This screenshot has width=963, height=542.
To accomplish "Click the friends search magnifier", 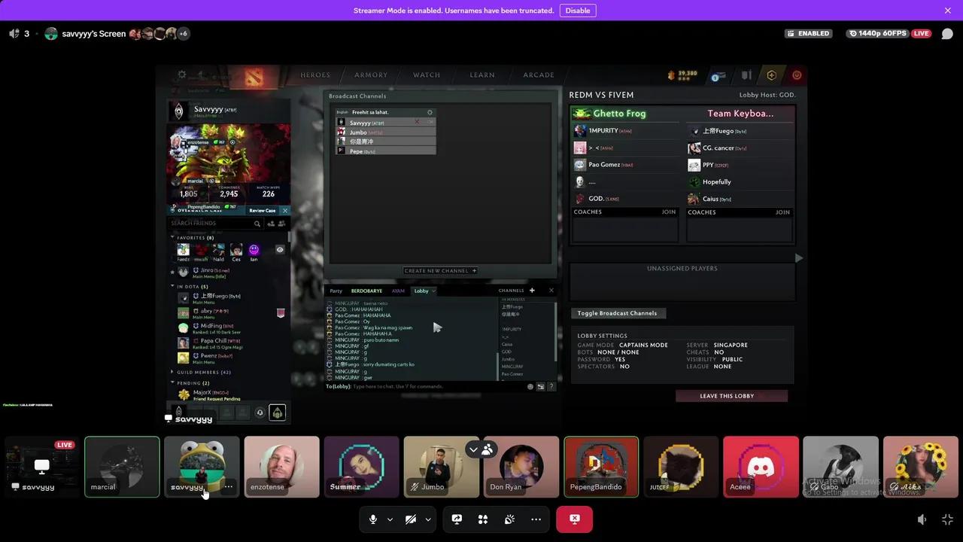I will click(257, 224).
